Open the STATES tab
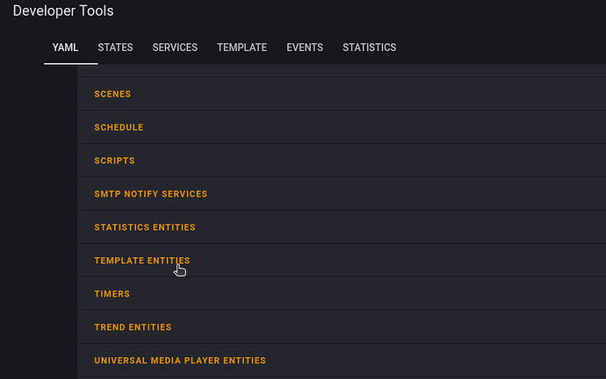The image size is (606, 379). 115,47
